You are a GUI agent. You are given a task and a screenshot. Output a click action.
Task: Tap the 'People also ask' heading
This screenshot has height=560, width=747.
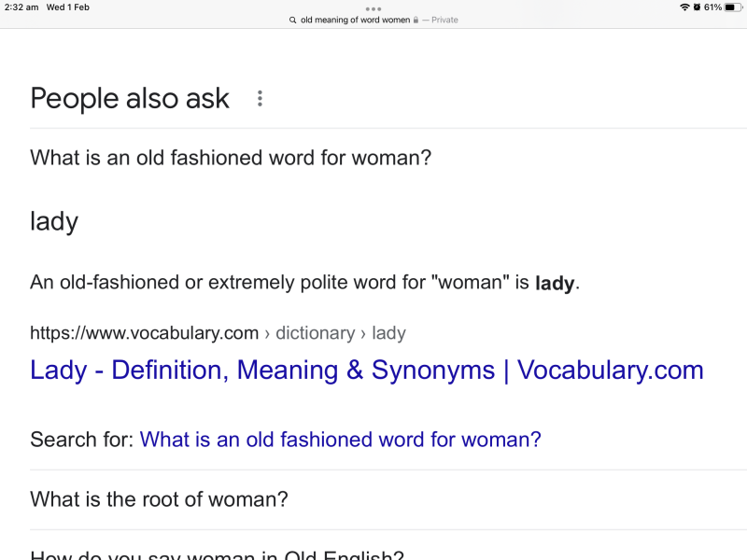pos(130,99)
